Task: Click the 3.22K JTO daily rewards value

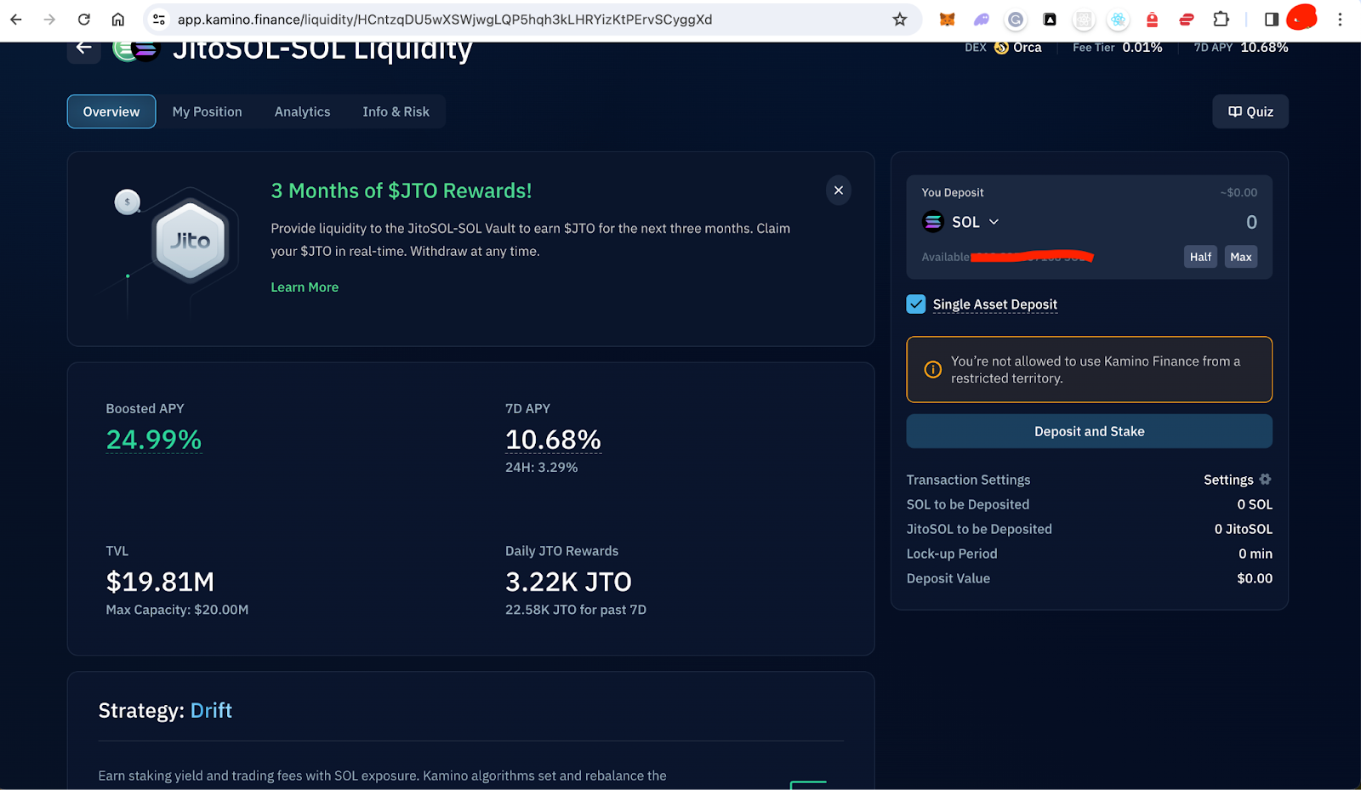Action: (568, 582)
